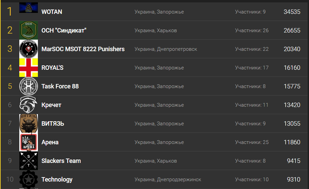Click the Task Force 88 round emblem
Viewport: 309px width, 189px height.
tap(28, 86)
